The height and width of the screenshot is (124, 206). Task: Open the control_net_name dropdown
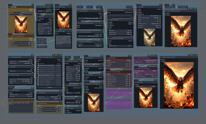tap(90, 36)
